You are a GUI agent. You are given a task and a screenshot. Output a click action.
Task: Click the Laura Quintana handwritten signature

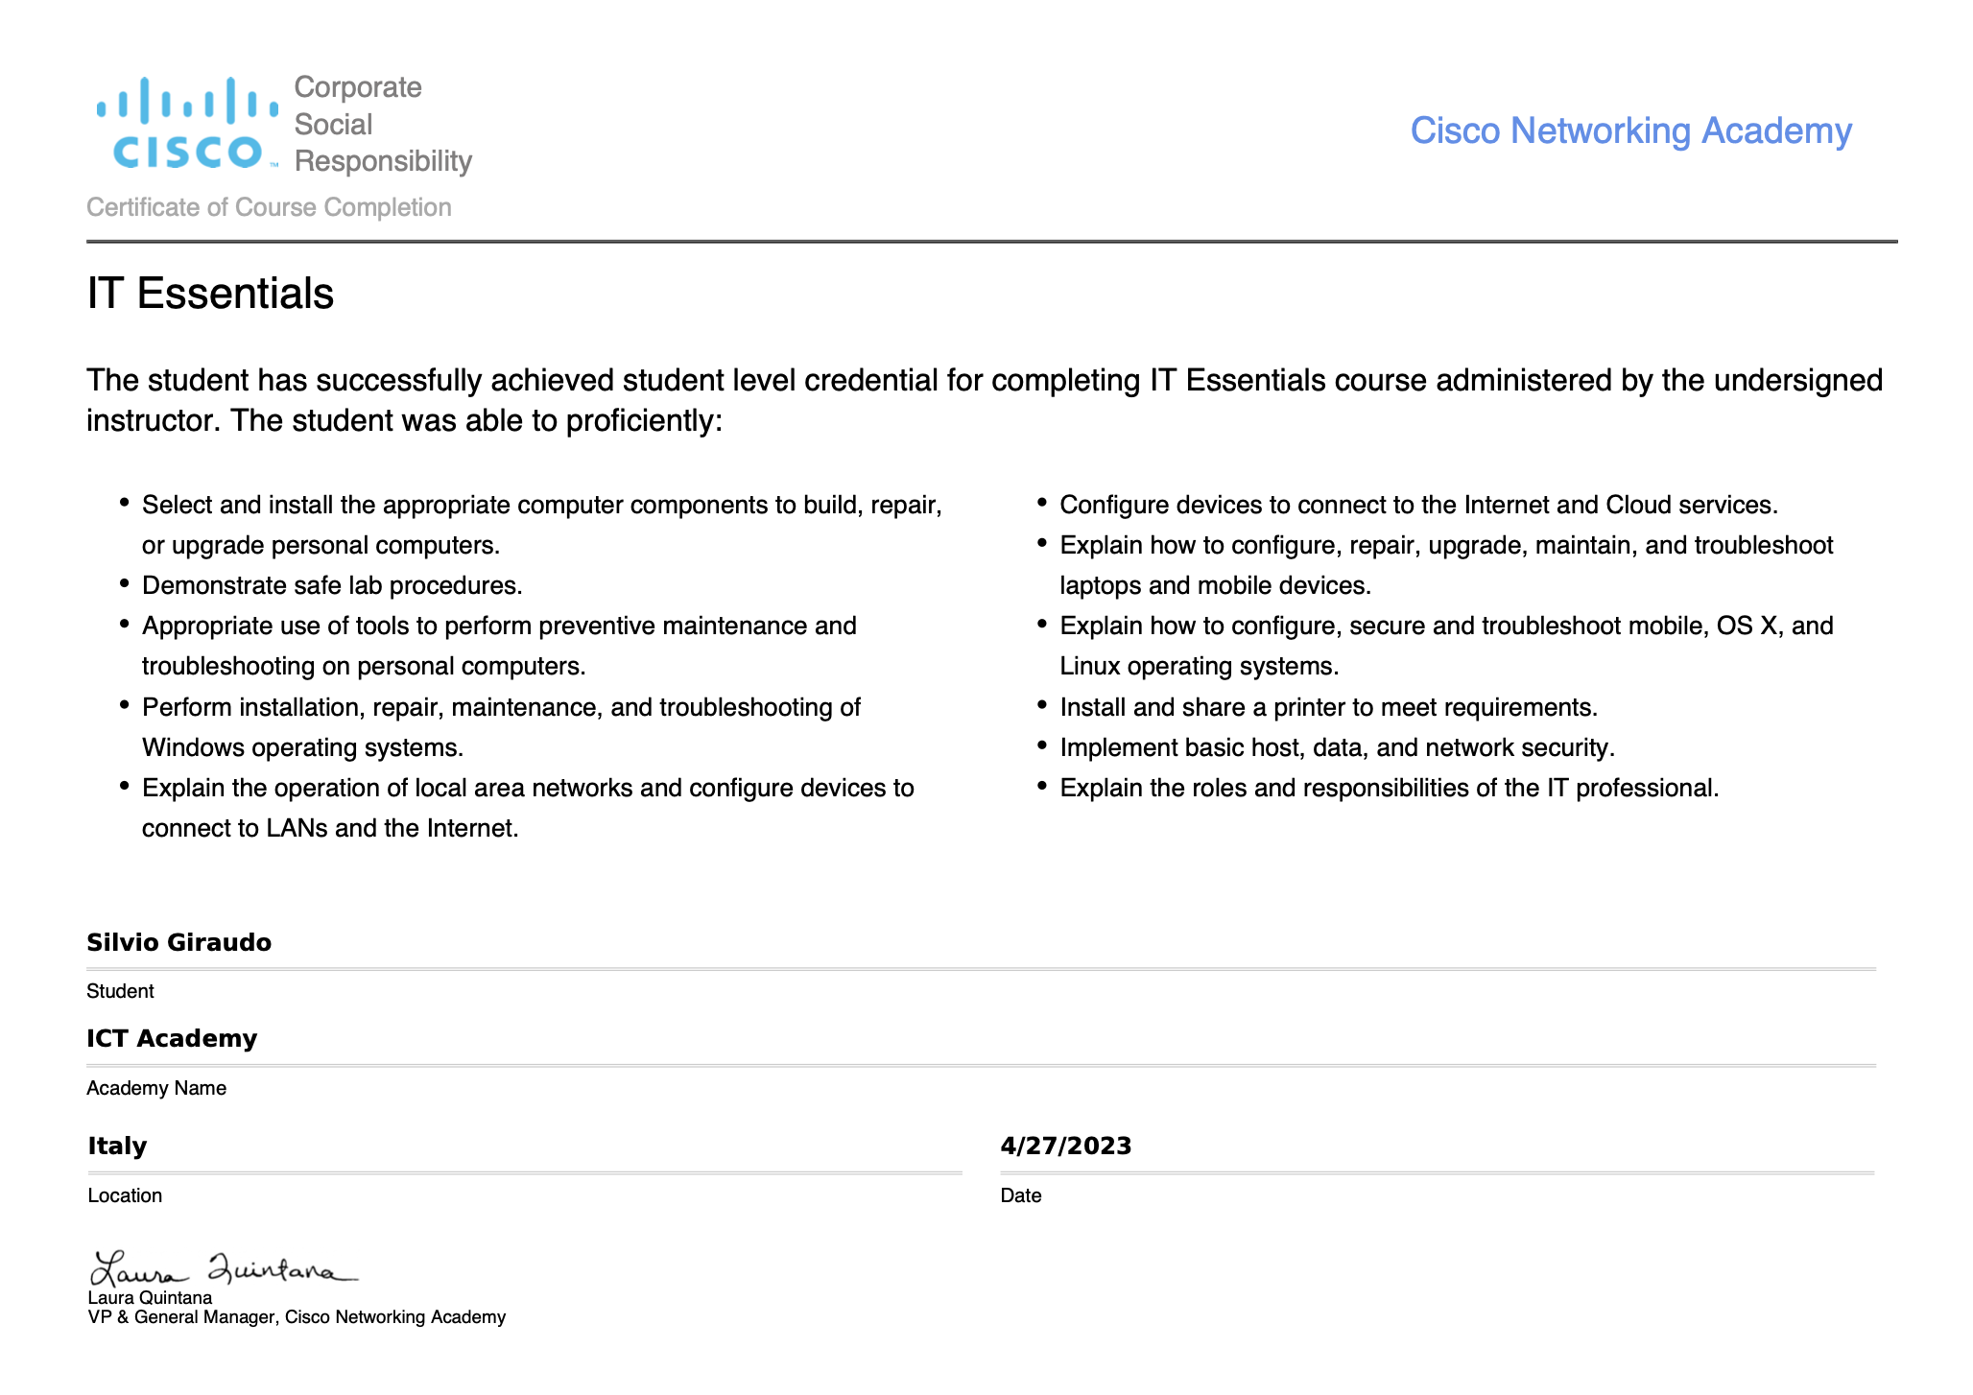[224, 1268]
